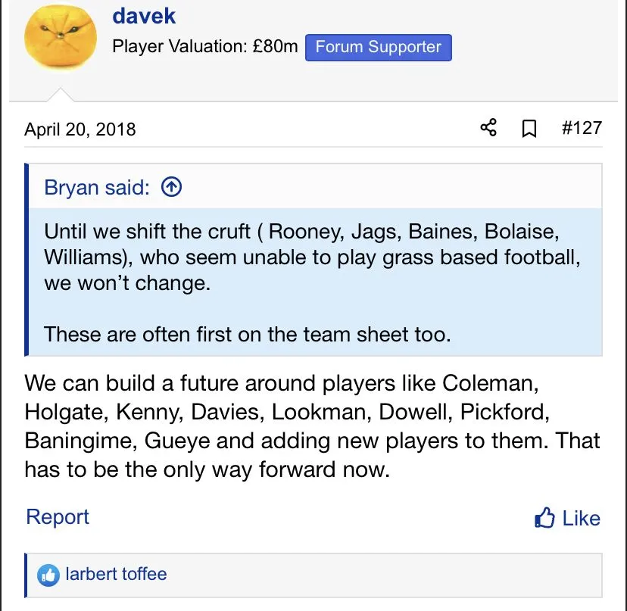This screenshot has width=627, height=611.
Task: Bookmark this post using the bookmark icon
Action: click(x=529, y=129)
